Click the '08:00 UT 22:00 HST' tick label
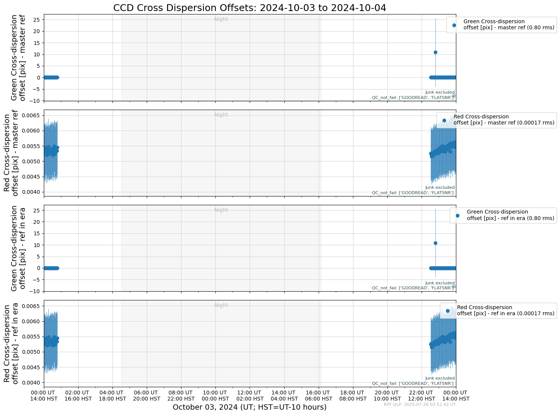 pyautogui.click(x=181, y=396)
